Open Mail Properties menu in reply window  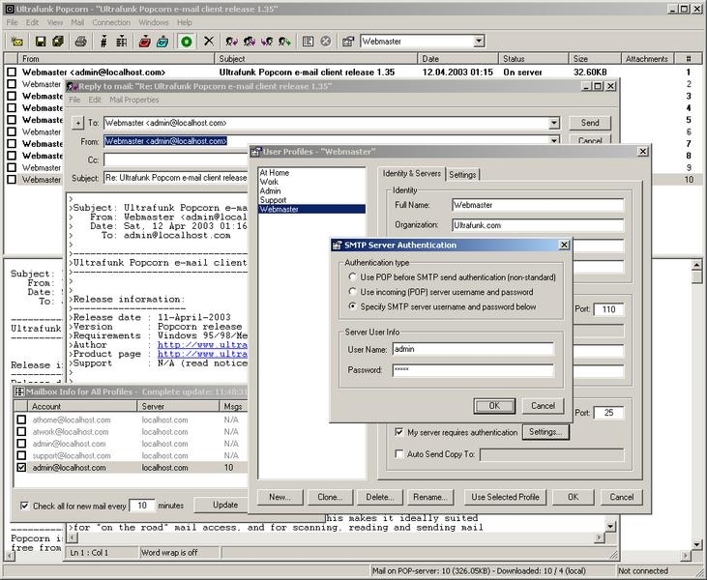pyautogui.click(x=134, y=100)
